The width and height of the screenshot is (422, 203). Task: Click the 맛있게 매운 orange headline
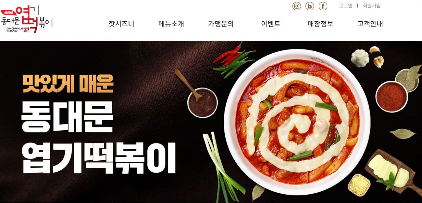(x=68, y=83)
